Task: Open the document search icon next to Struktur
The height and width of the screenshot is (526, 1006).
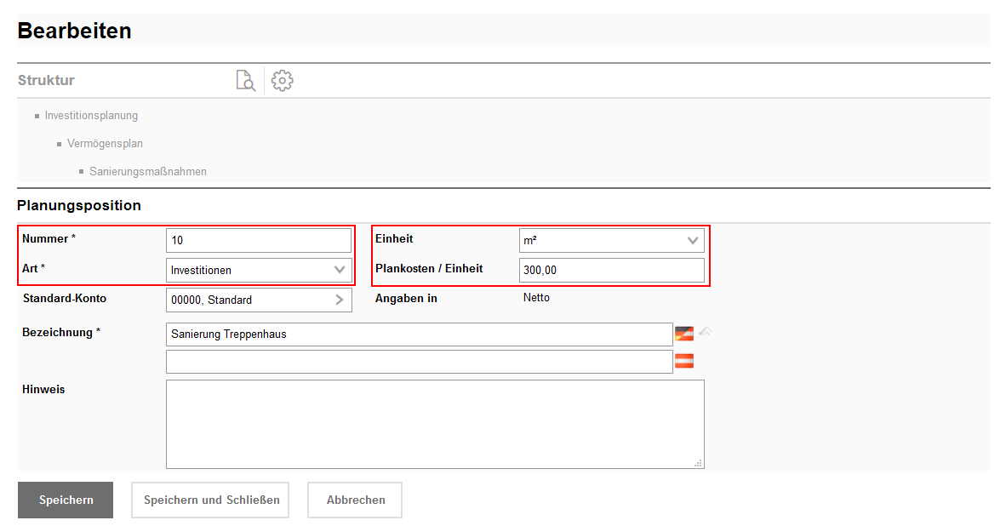Action: pos(246,81)
